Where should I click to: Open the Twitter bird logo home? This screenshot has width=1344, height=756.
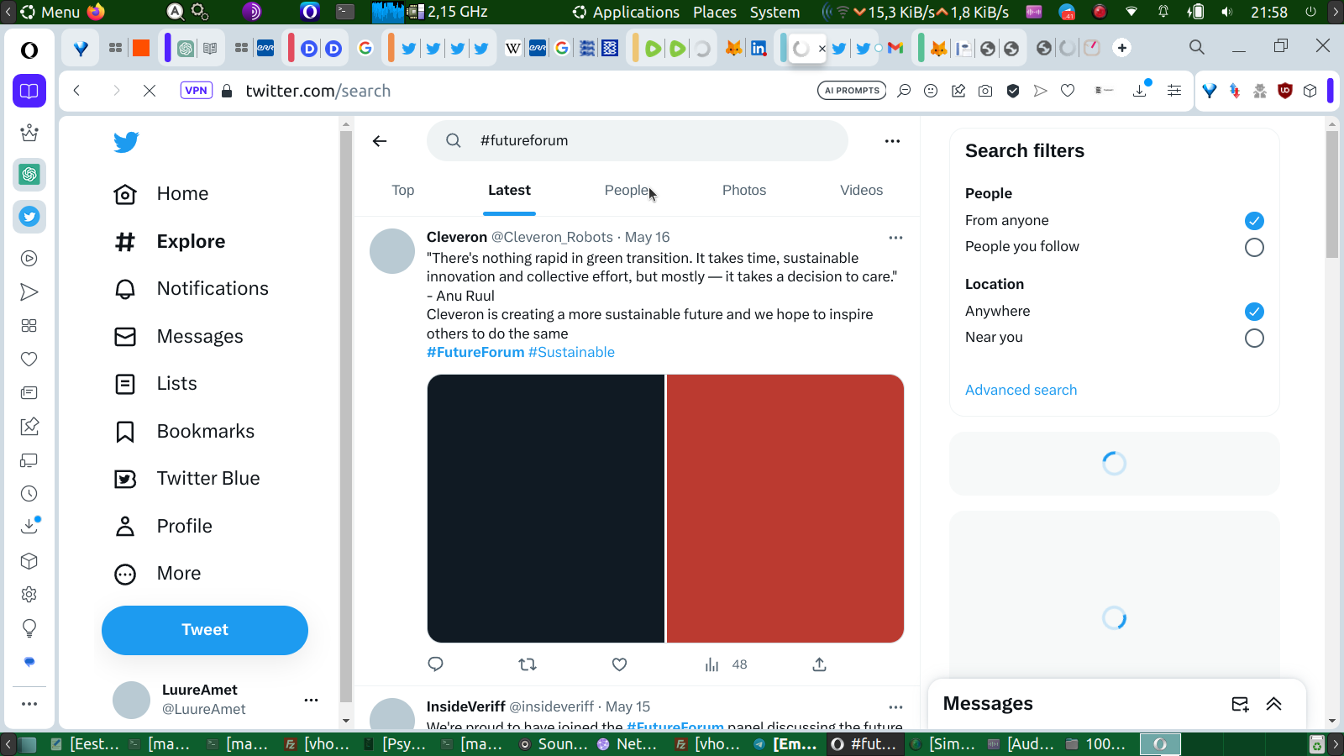click(x=126, y=142)
